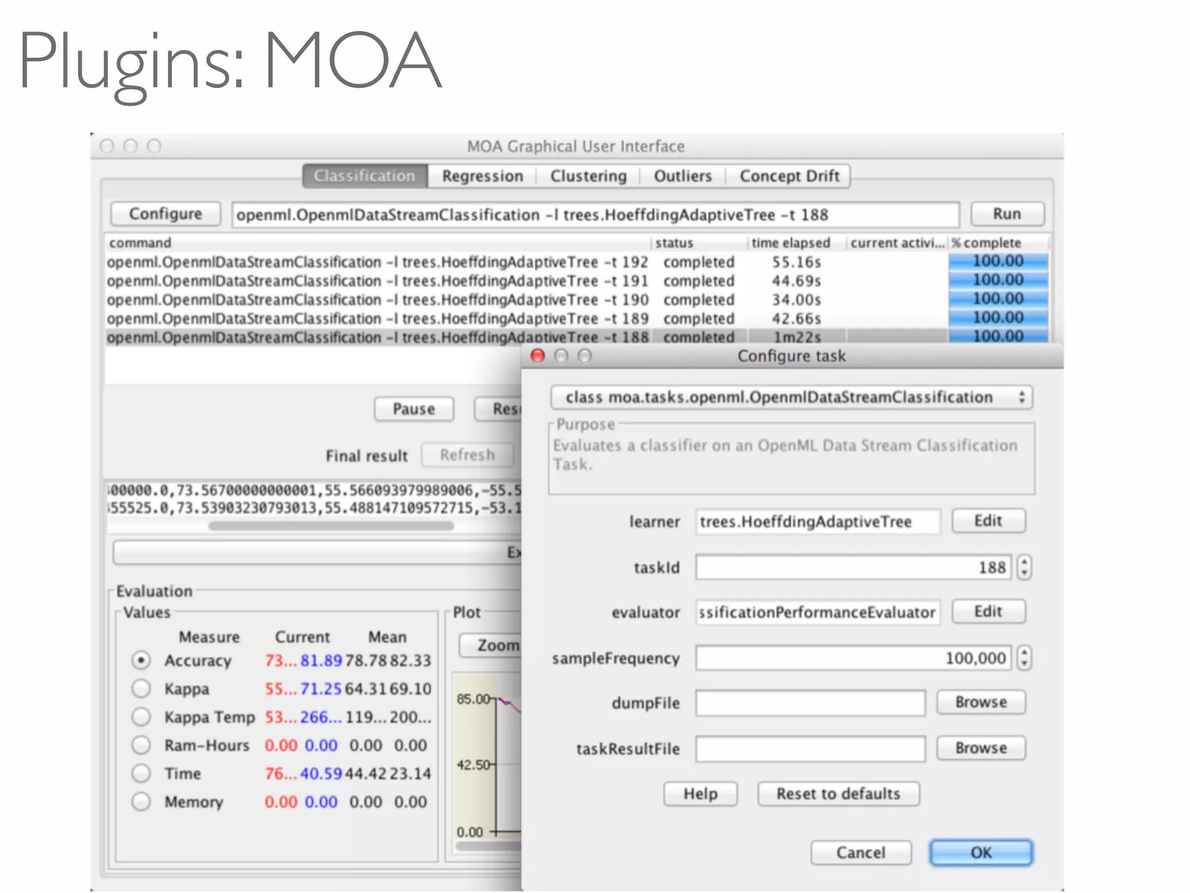Viewport: 1190px width, 893px height.
Task: Increase taskId with the stepper up arrow
Action: [1024, 561]
